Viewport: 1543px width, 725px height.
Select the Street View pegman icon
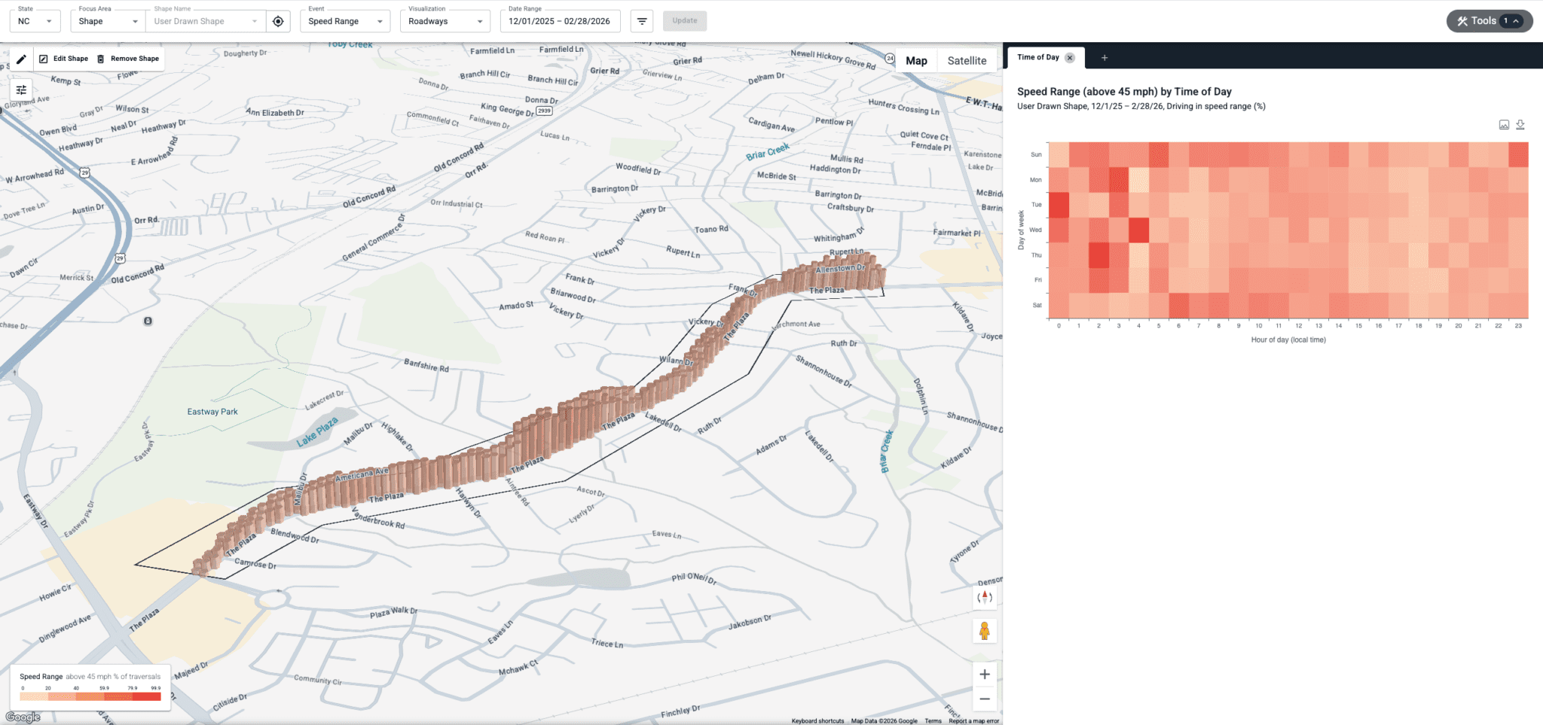985,631
